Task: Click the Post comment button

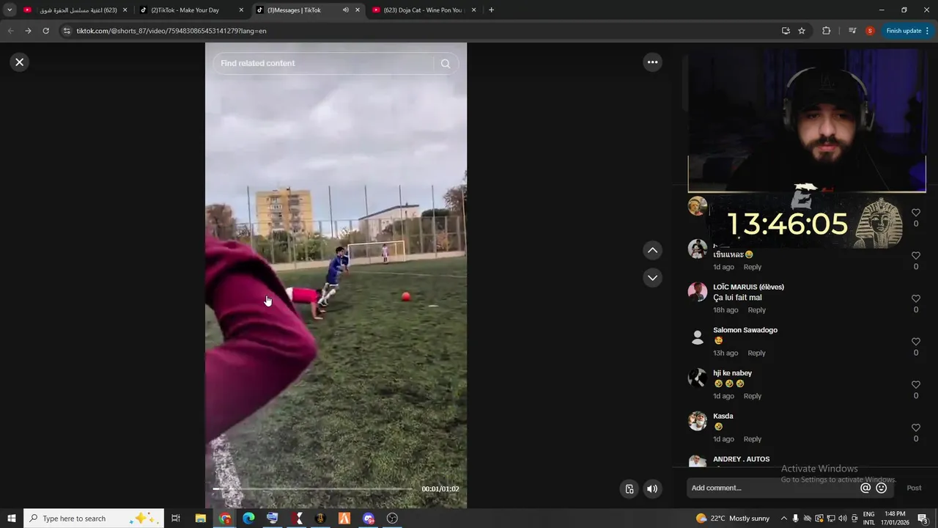Action: [x=914, y=488]
